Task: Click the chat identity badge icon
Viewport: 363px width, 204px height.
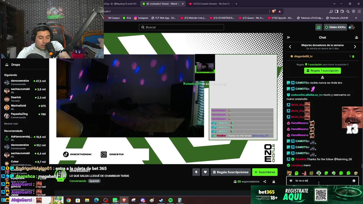Action: (x=291, y=181)
